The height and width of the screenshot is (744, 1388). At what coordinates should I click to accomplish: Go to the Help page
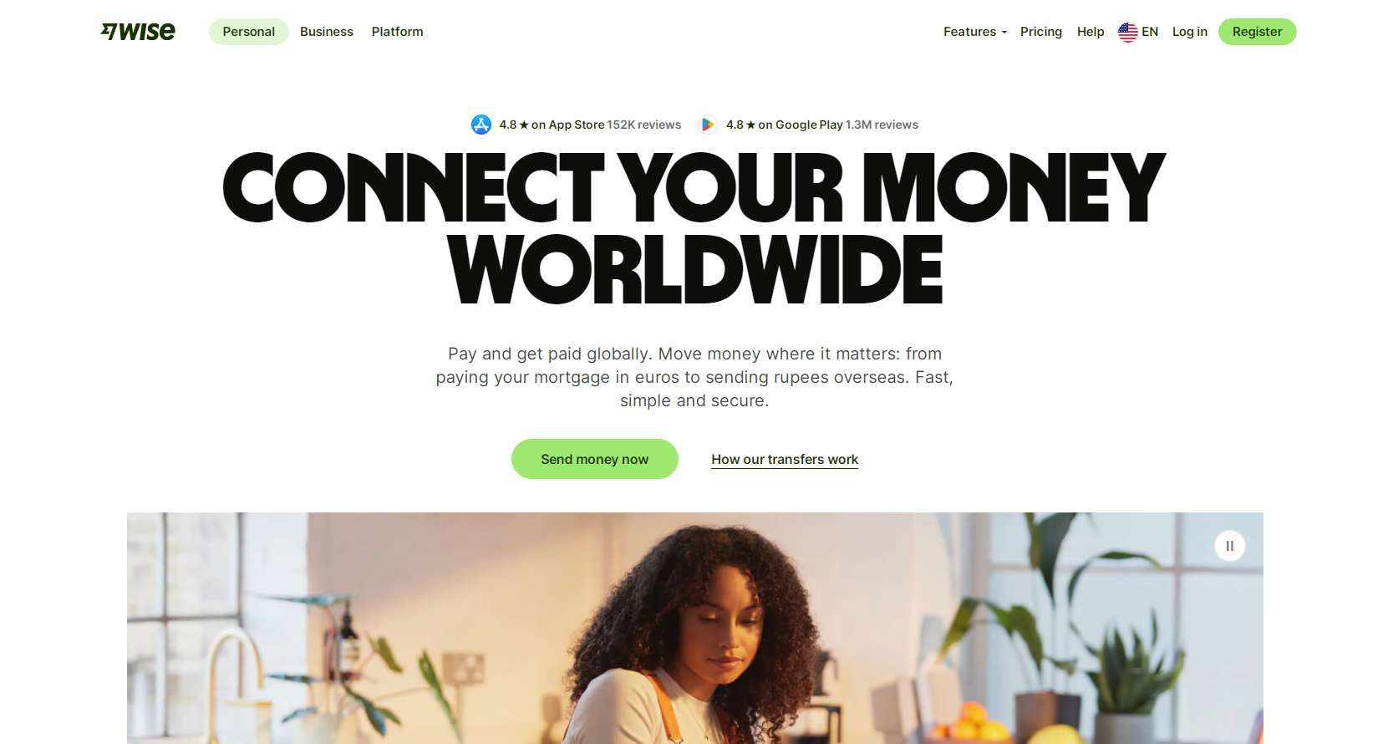(x=1091, y=32)
